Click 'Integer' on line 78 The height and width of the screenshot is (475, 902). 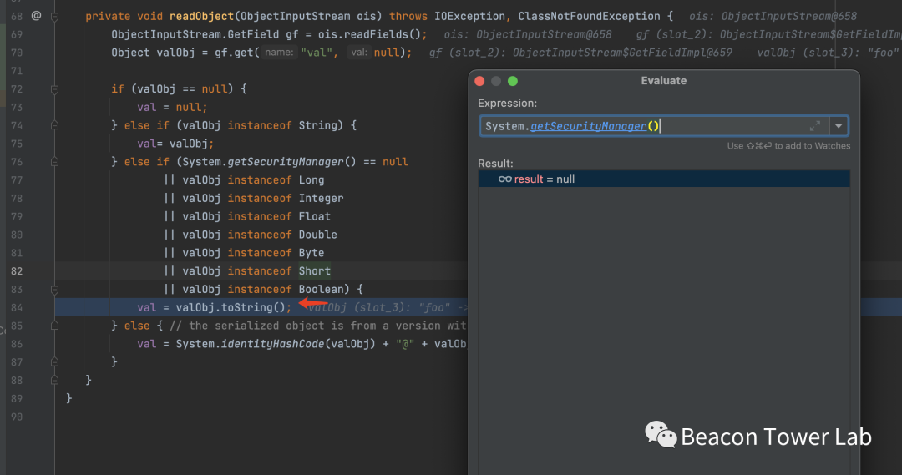(321, 199)
